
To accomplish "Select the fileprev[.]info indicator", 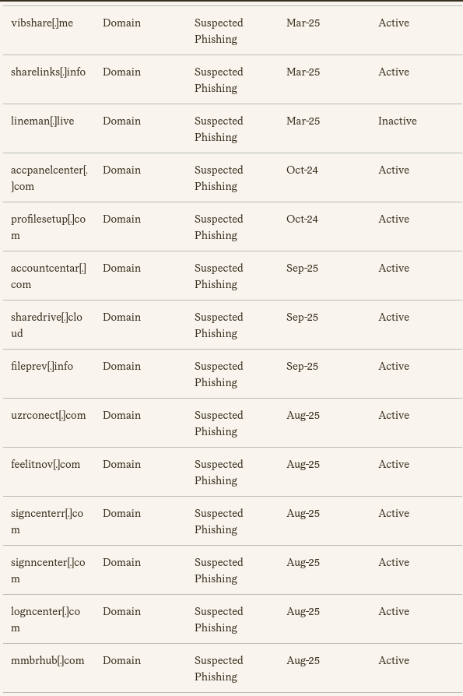I will point(42,366).
